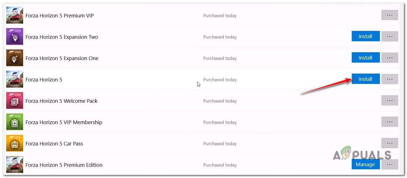This screenshot has height=178, width=407.
Task: Install Forza Horizon 5 Expansion Two
Action: 366,36
